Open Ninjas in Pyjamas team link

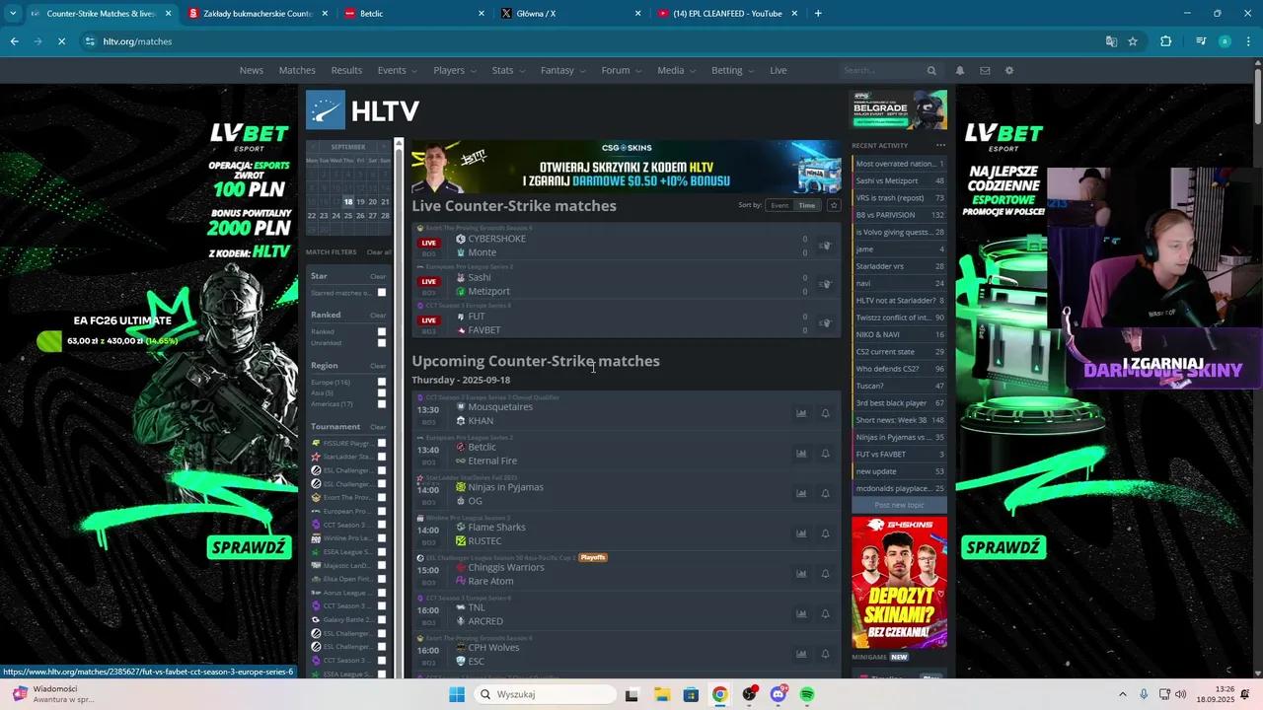pyautogui.click(x=505, y=487)
